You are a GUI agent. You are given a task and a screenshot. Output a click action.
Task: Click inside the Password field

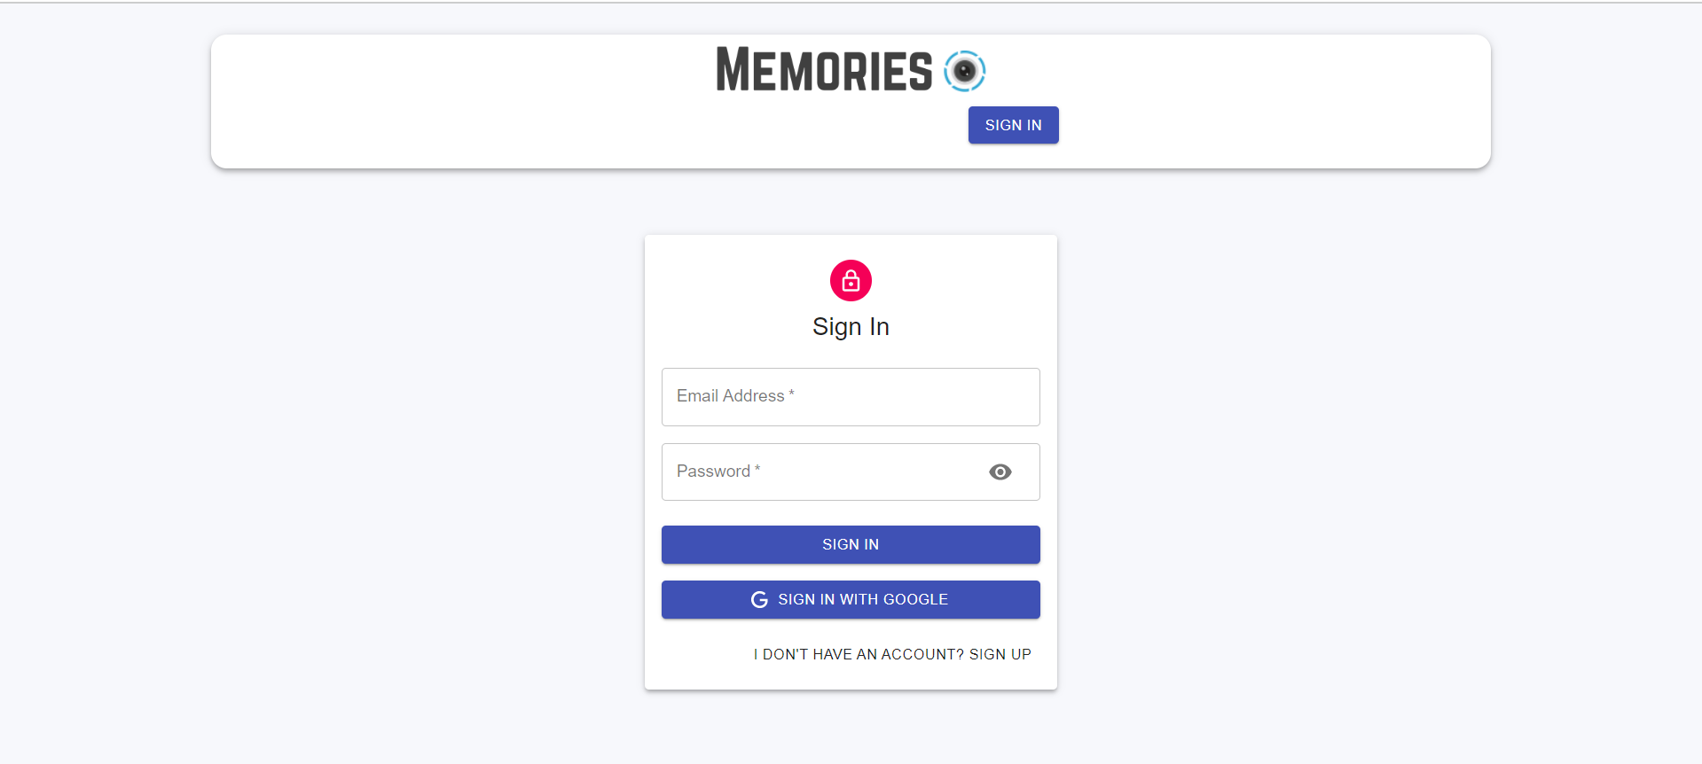[825, 472]
